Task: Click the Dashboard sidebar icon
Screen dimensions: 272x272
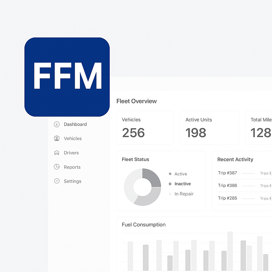Action: pyautogui.click(x=57, y=124)
